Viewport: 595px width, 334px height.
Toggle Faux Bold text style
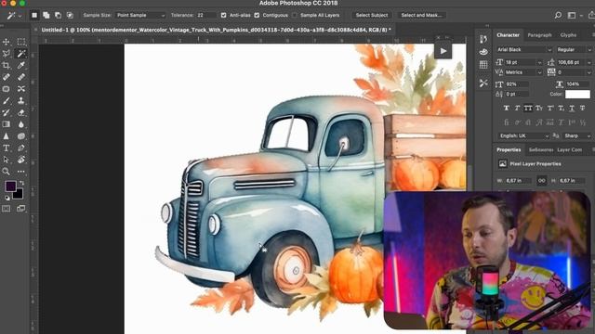[506, 109]
